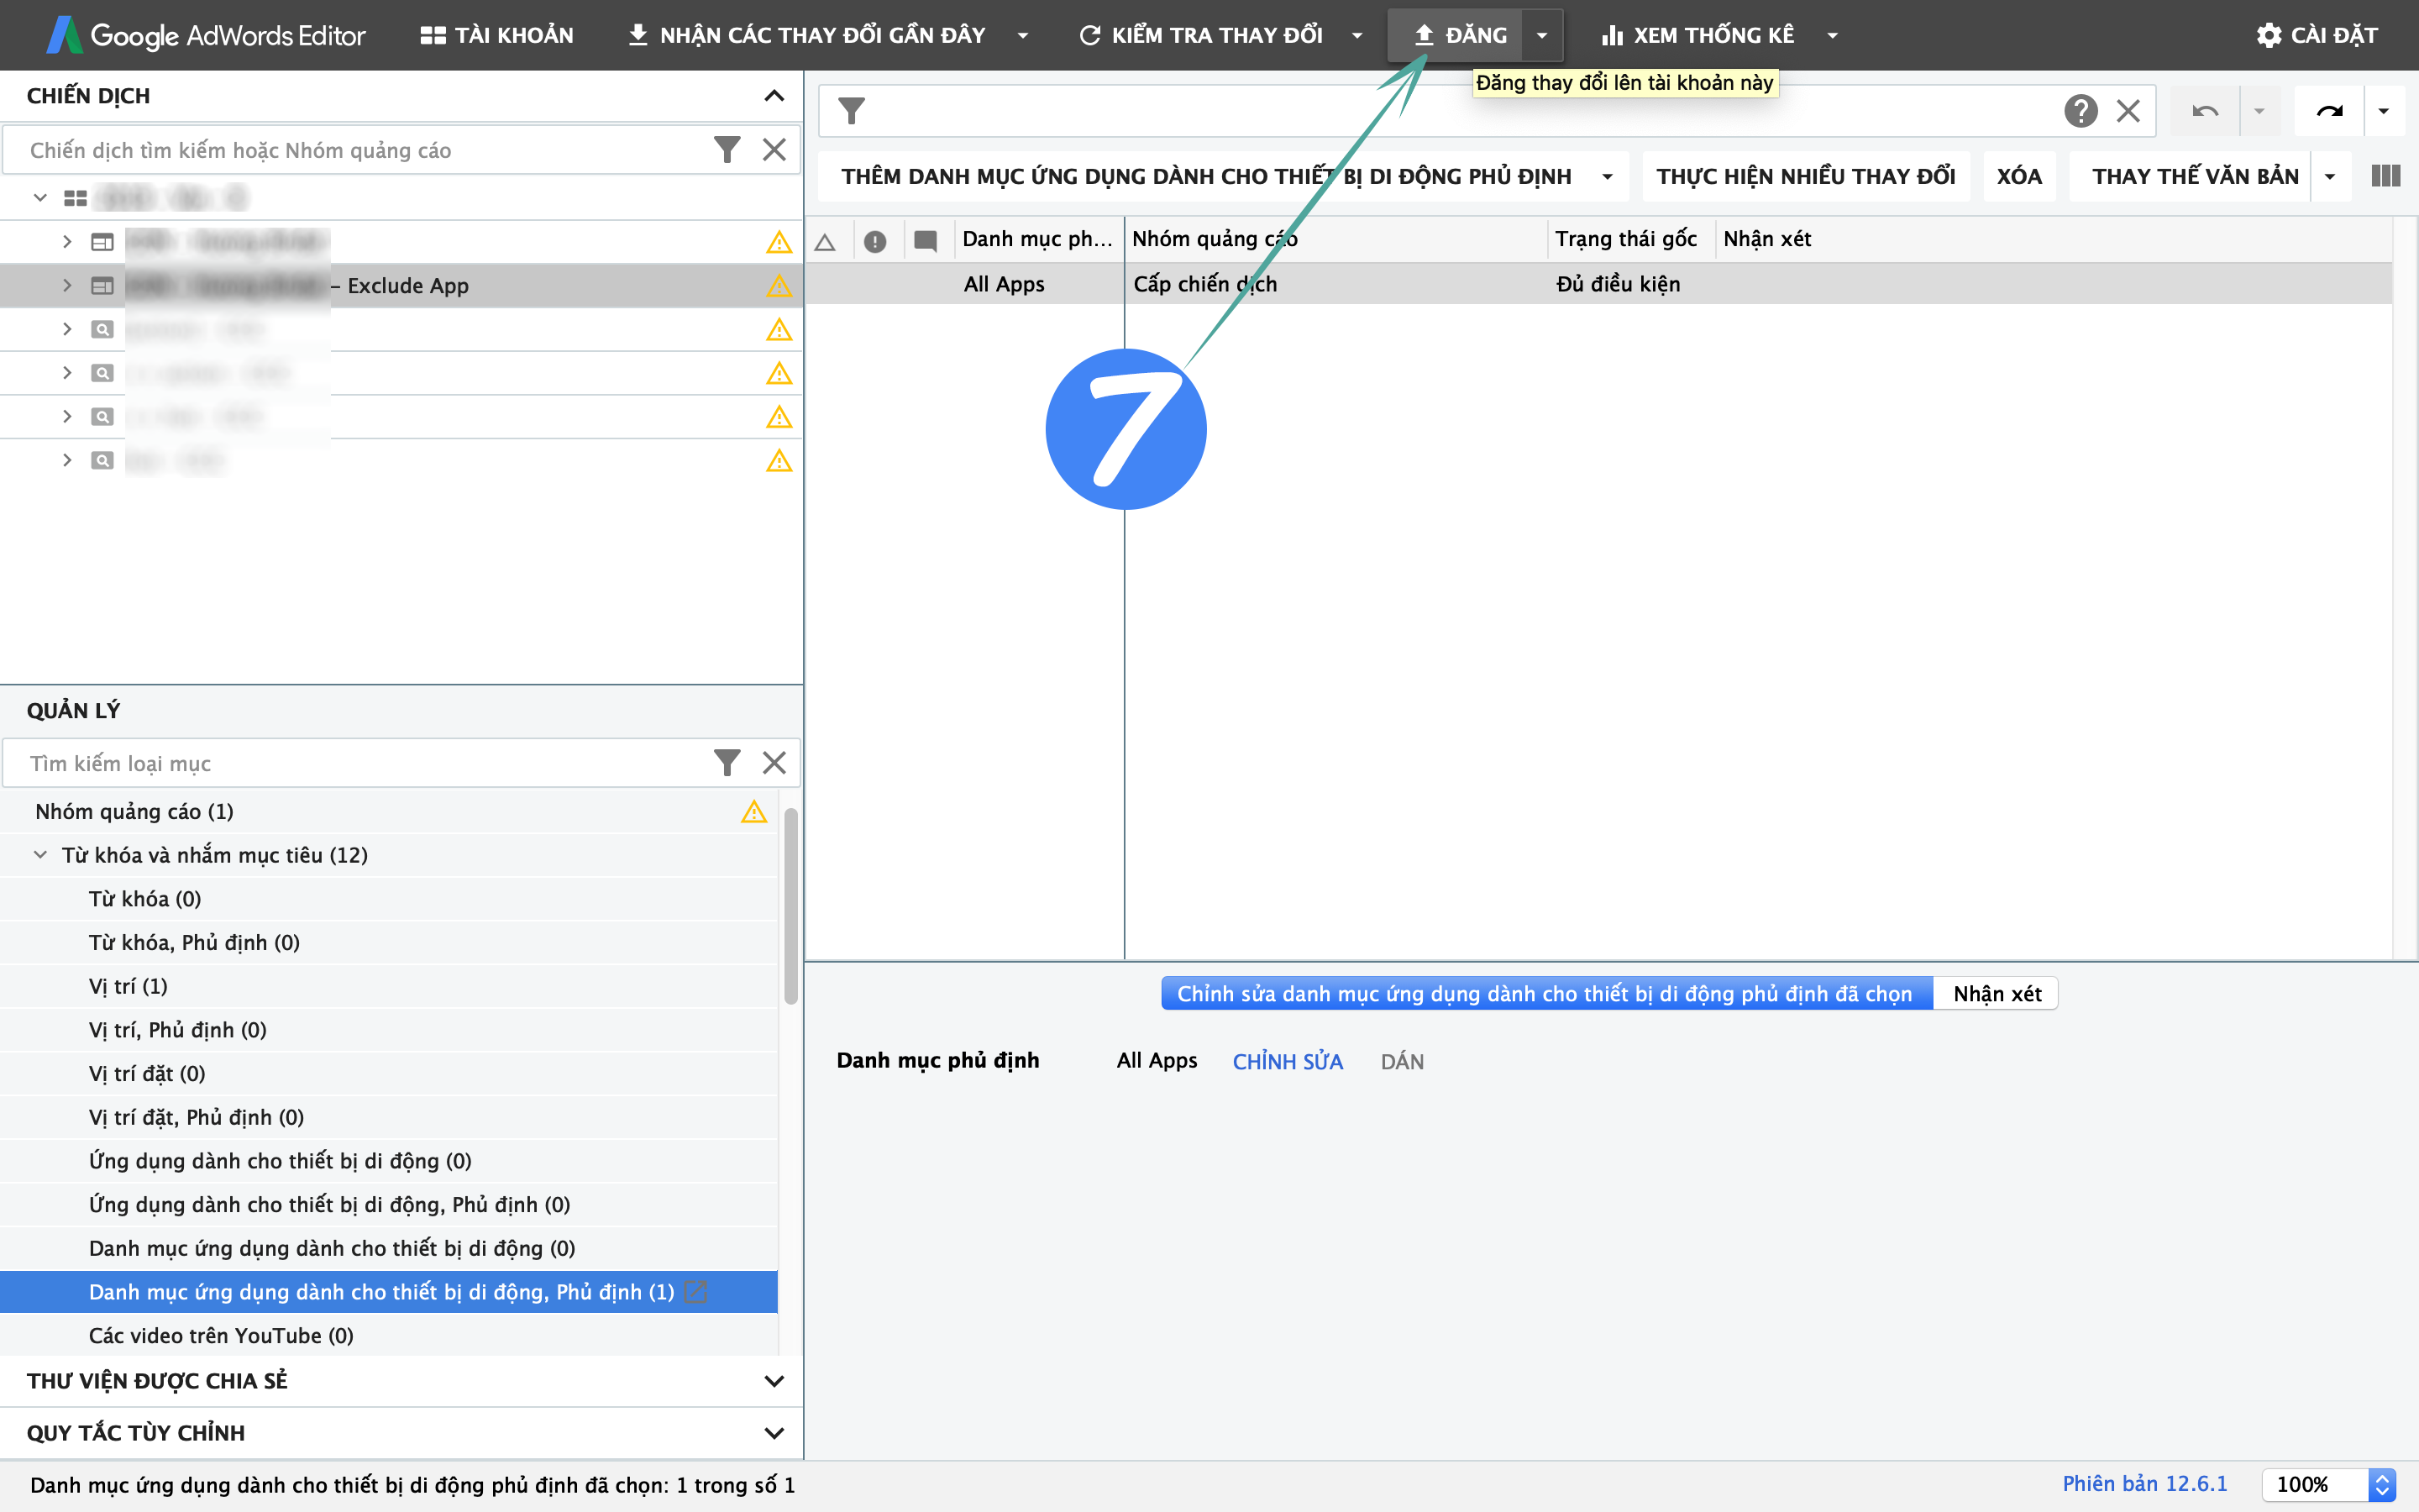Screen dimensions: 2419x1512
Task: Open dropdown next to Xem thống kê
Action: pos(1832,35)
